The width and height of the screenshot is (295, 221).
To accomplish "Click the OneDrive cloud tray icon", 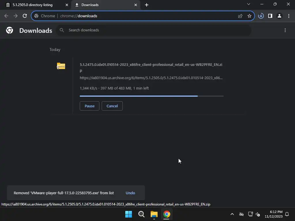I will point(241,214).
